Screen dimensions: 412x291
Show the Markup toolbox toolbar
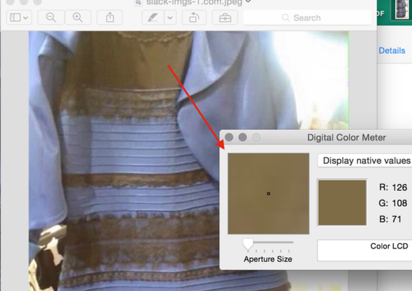coord(225,17)
